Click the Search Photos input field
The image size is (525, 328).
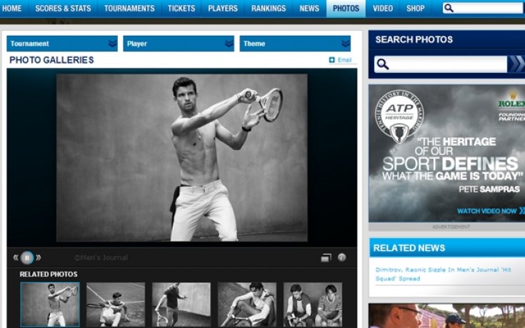[440, 64]
